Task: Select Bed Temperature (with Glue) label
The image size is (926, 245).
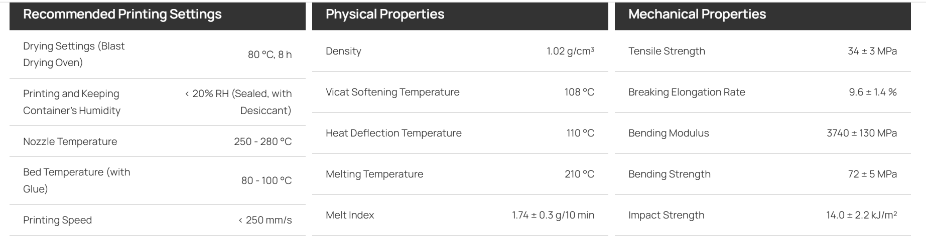Action: (77, 180)
